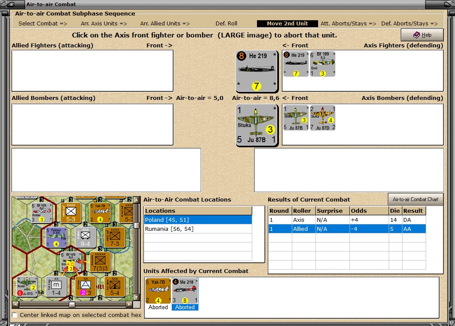Click the map horizontal scrollbar thumb

(72, 304)
